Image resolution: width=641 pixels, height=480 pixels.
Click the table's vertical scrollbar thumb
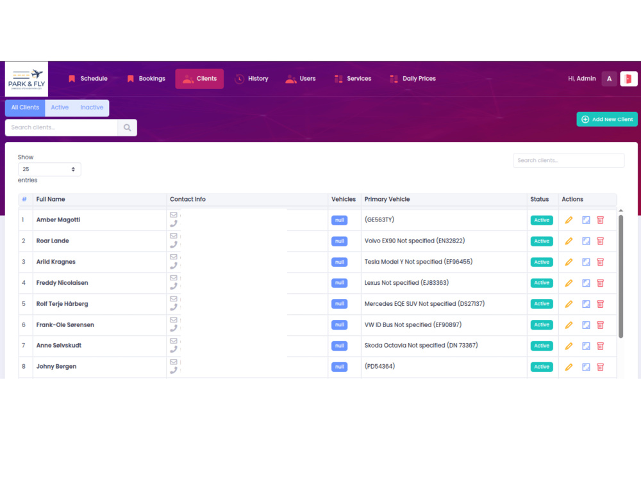[621, 276]
